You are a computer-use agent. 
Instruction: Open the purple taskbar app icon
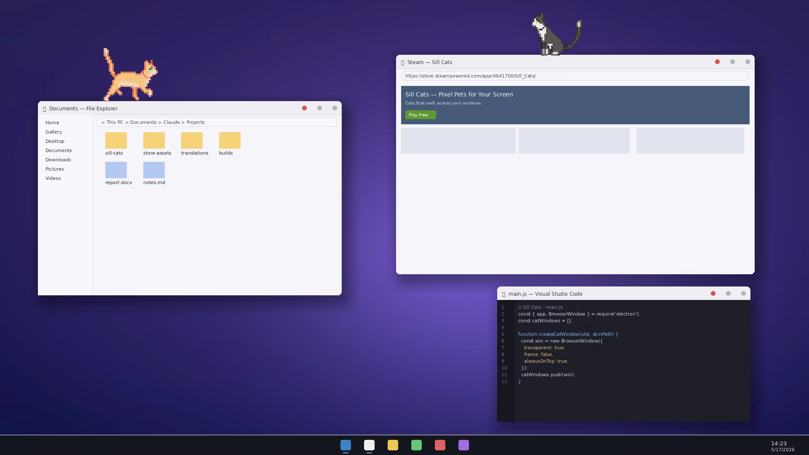(463, 445)
